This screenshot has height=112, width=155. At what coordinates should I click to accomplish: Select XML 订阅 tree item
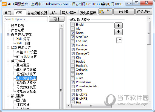click(23, 43)
